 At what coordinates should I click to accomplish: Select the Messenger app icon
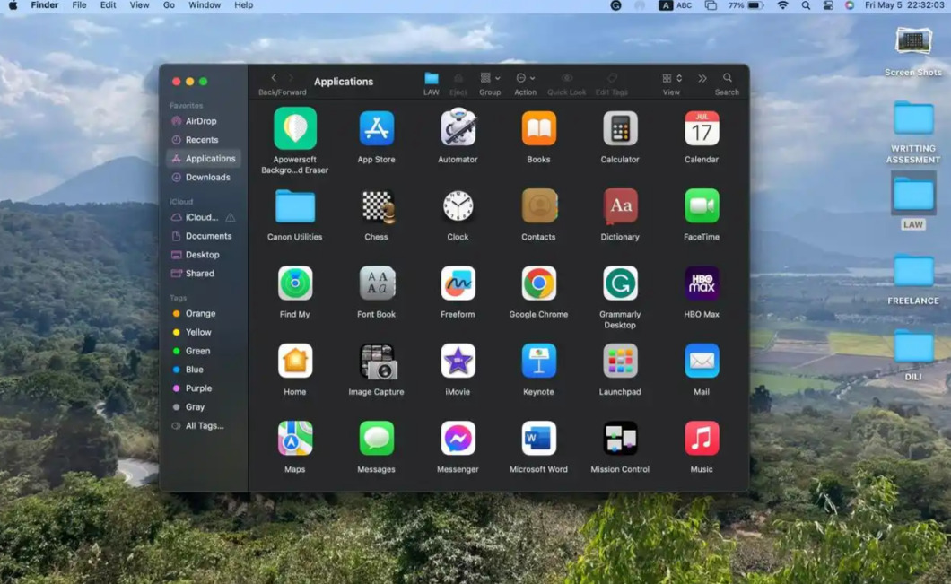(x=458, y=438)
